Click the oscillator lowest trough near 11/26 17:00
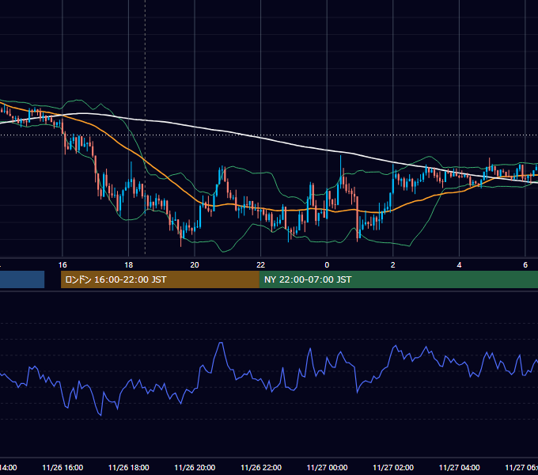538x475 pixels. point(100,415)
